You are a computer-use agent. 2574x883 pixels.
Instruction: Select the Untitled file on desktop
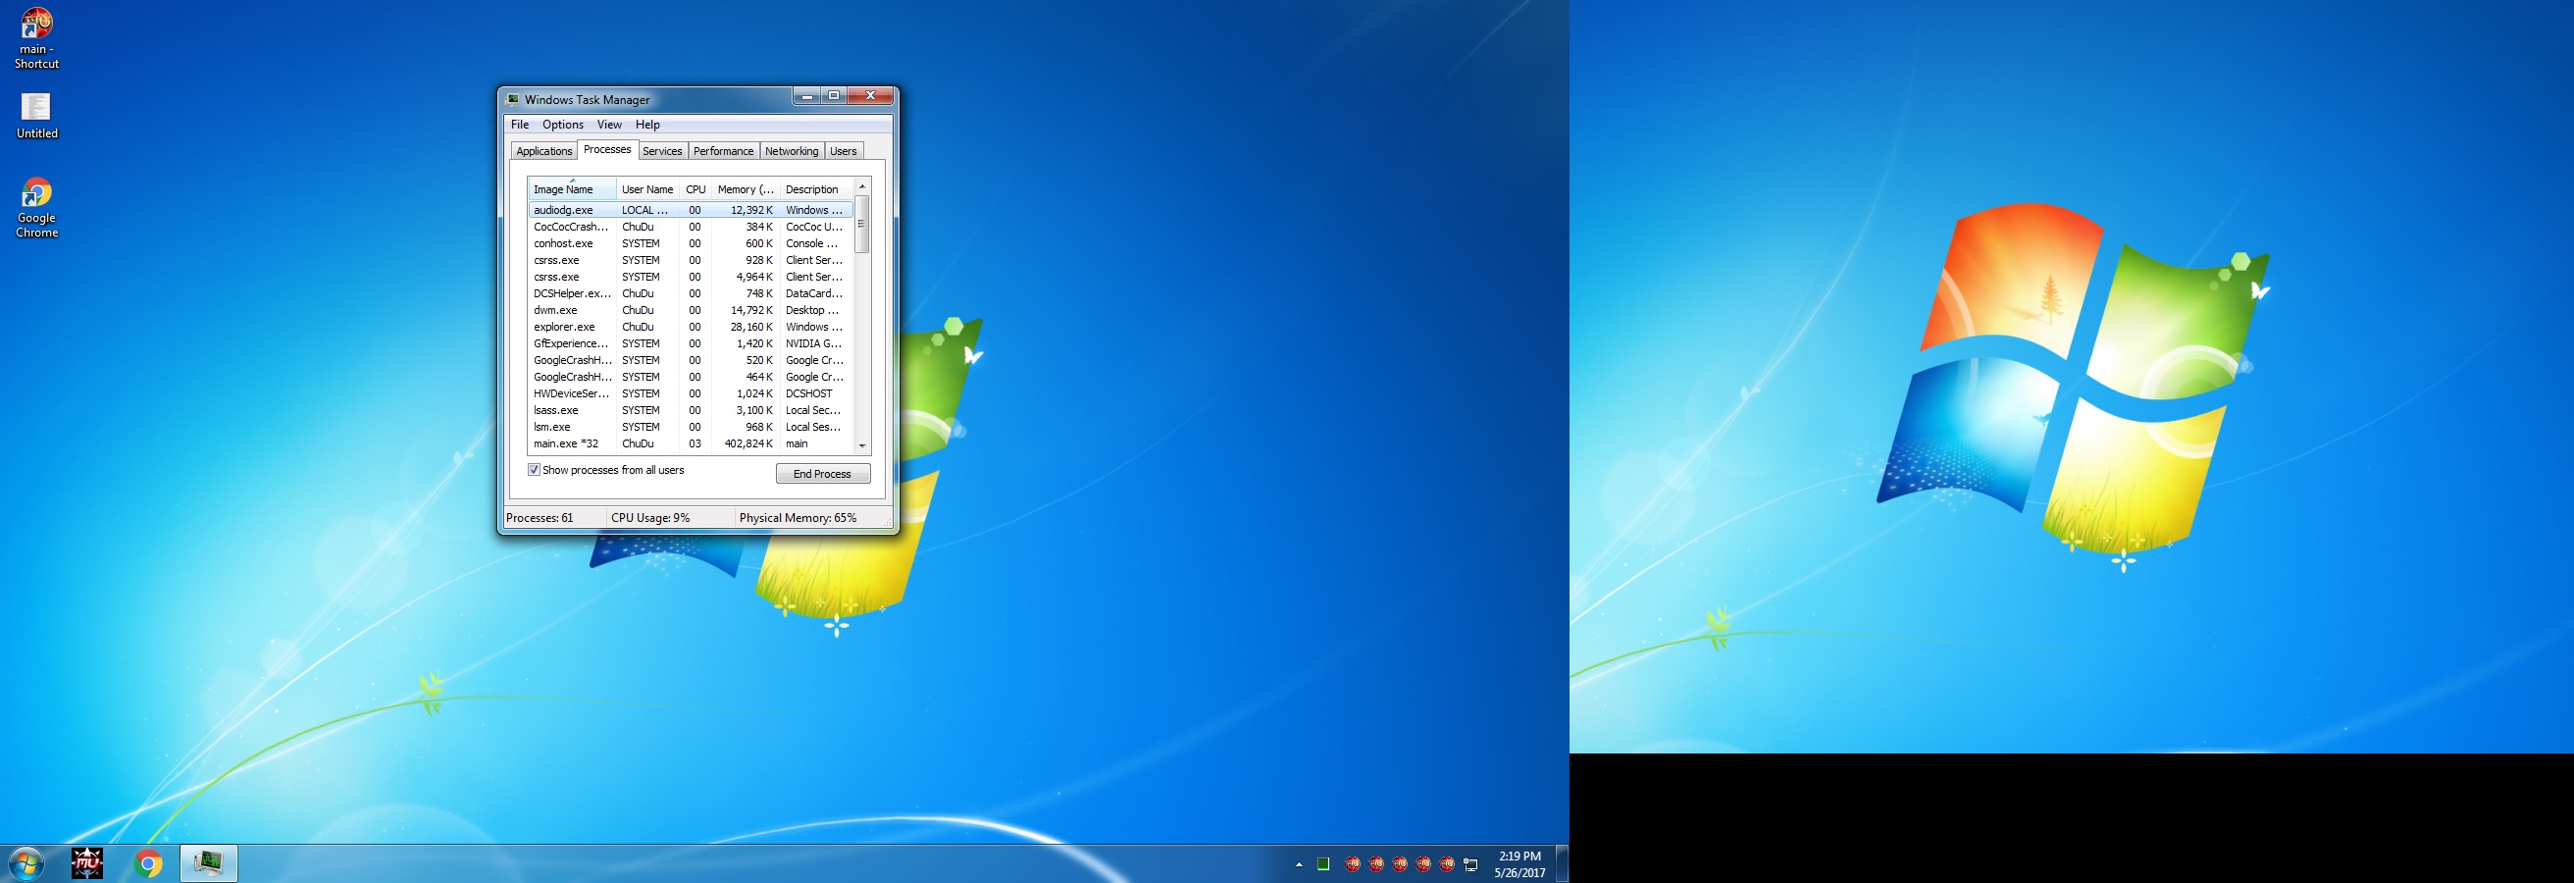tap(37, 116)
